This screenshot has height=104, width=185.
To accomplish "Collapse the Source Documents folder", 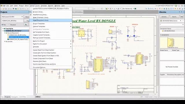I will coord(5,33).
